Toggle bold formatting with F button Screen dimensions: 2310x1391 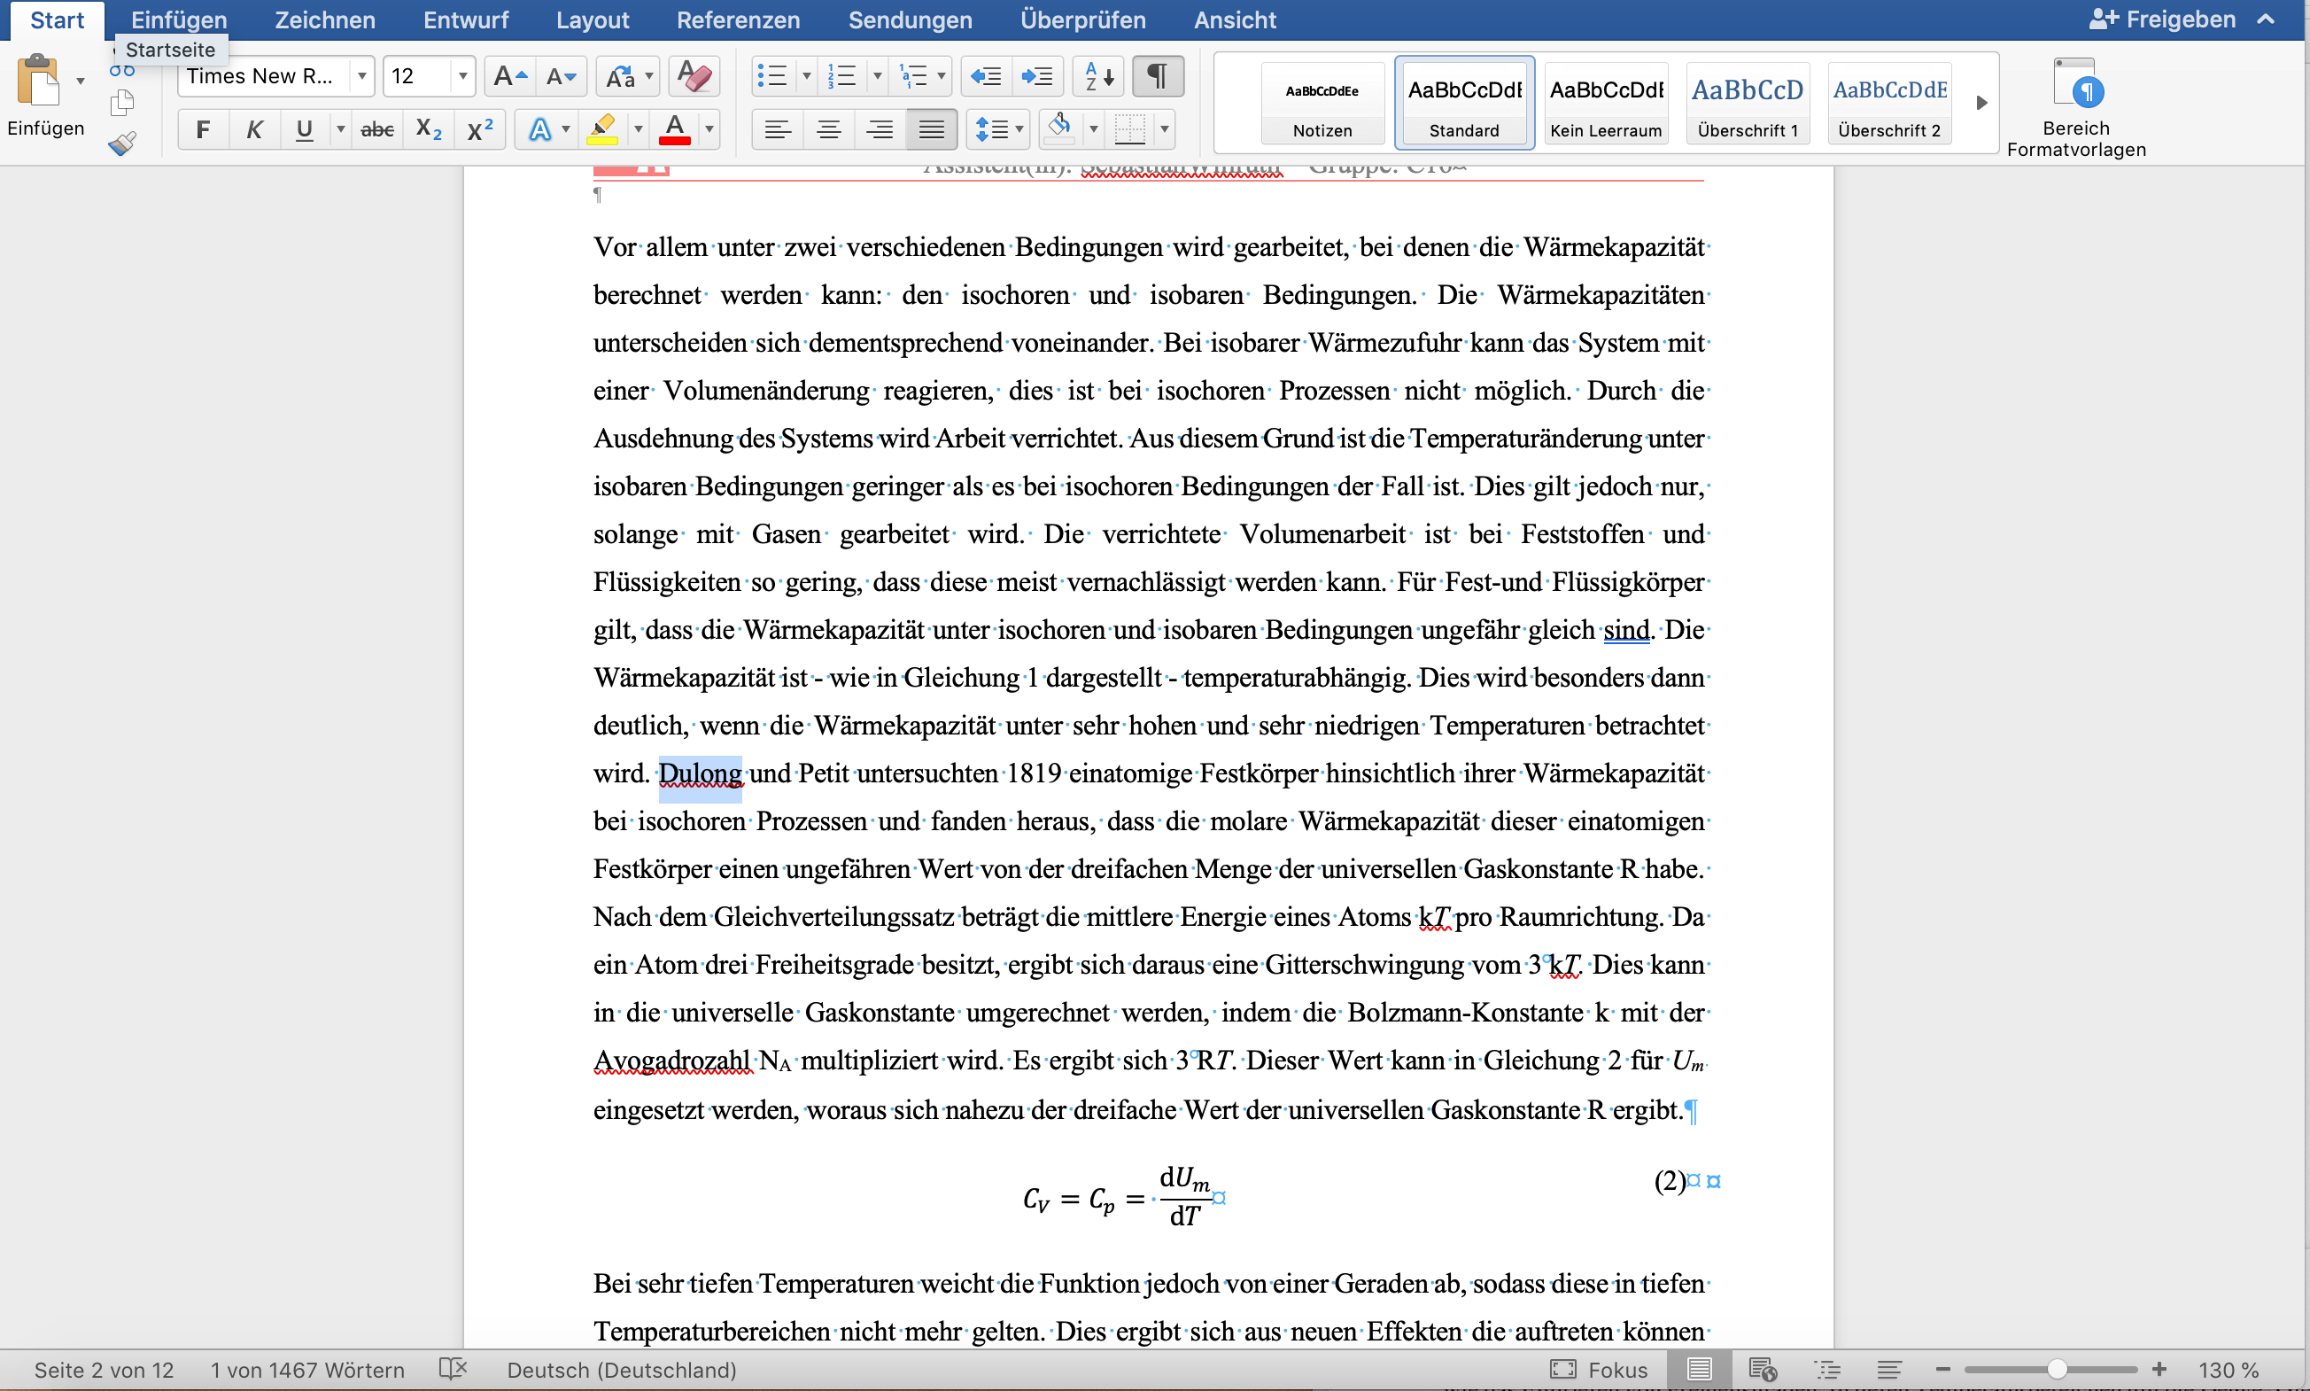click(203, 129)
